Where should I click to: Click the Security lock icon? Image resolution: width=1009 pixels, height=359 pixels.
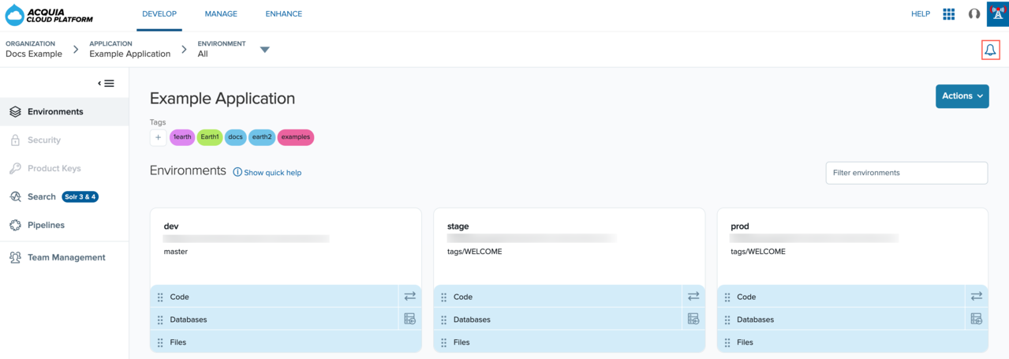point(15,140)
